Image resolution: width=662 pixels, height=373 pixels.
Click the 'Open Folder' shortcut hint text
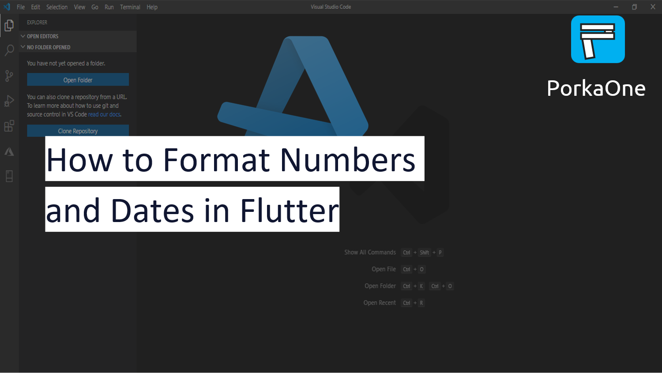click(380, 286)
